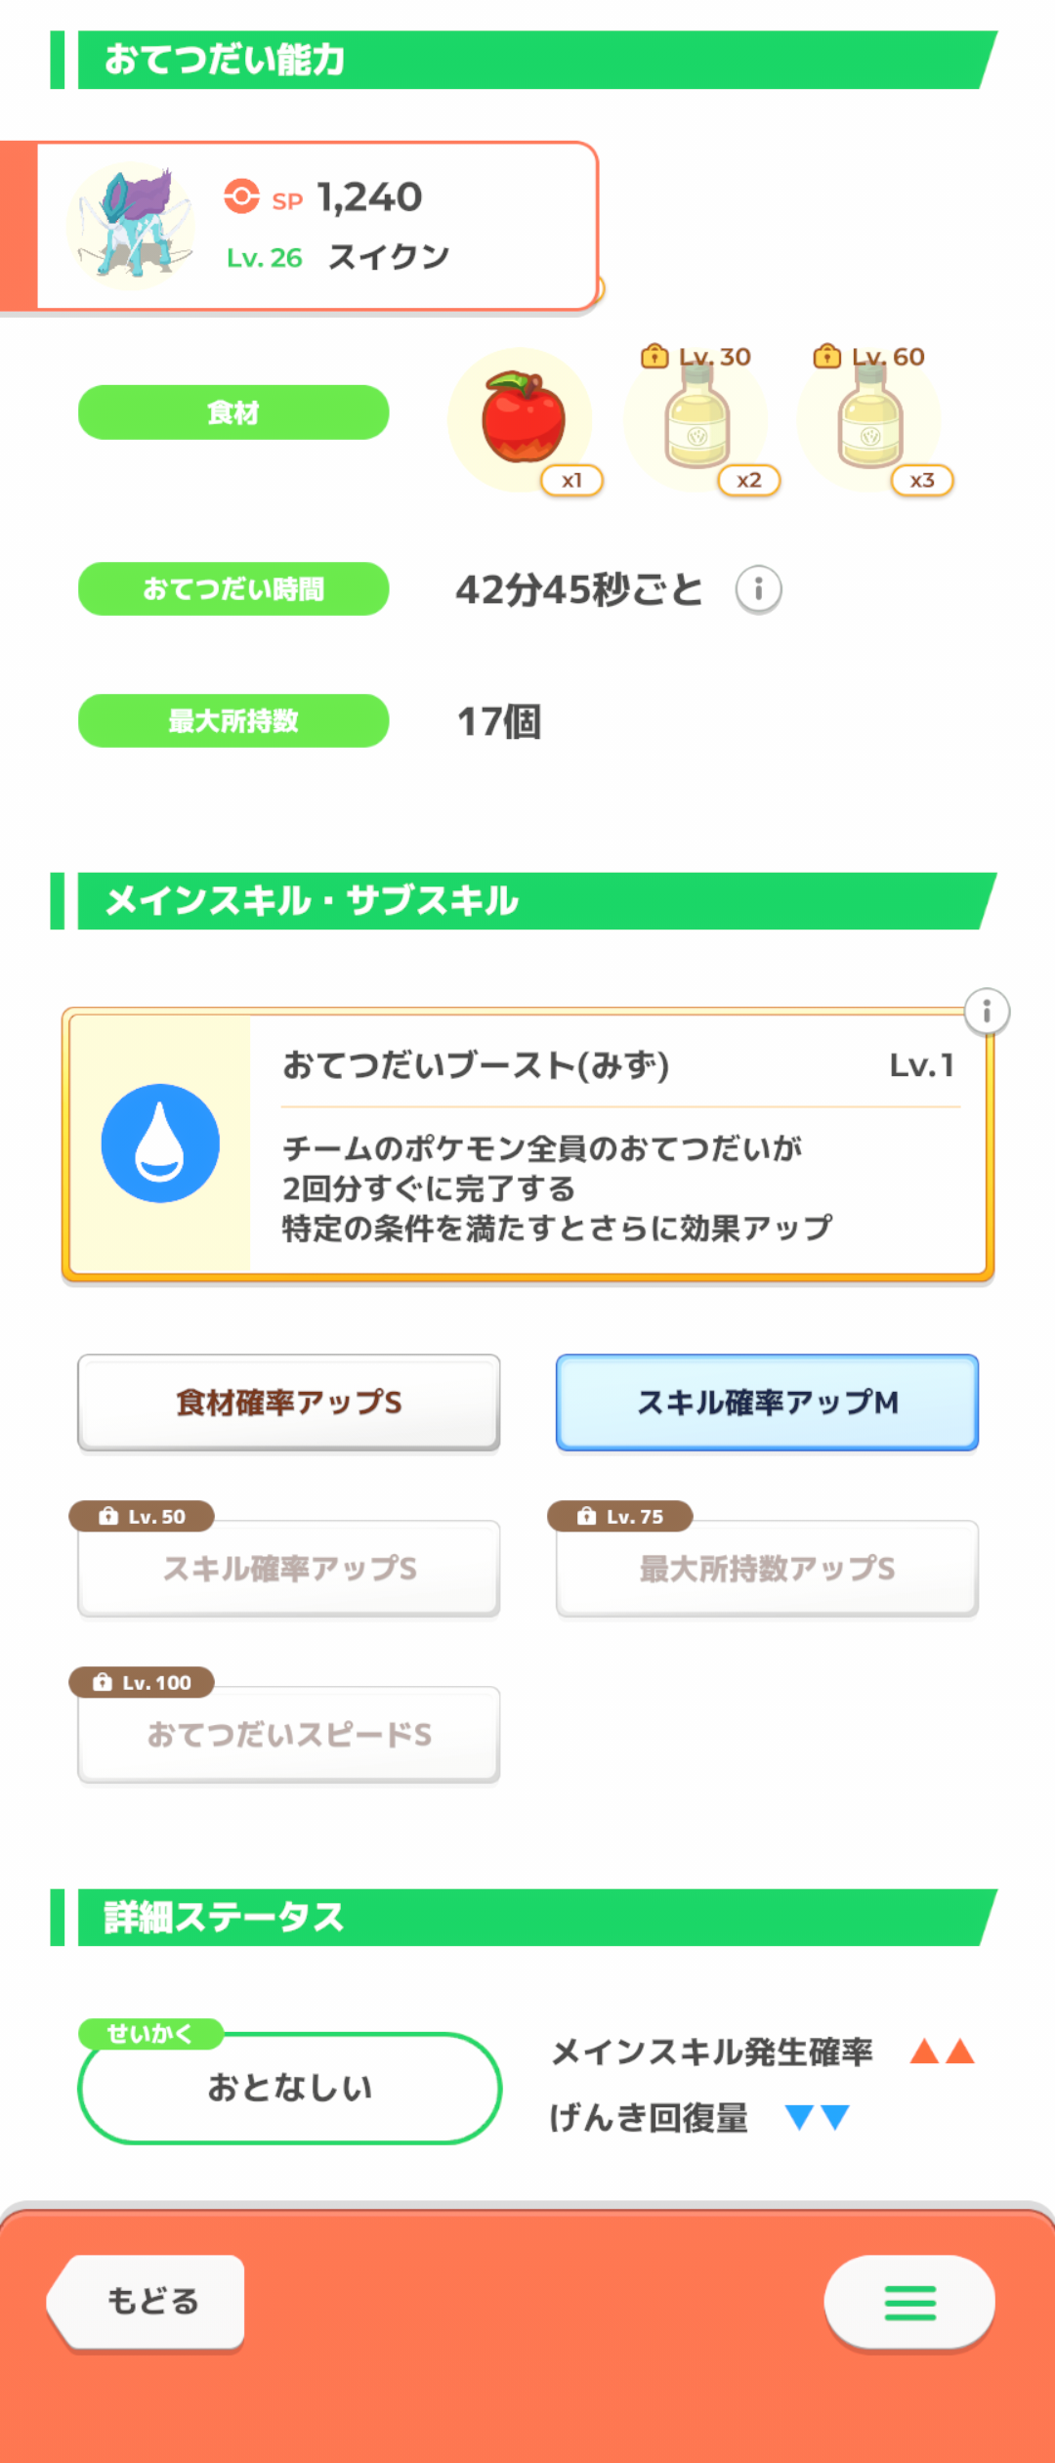Tap the Suicune portrait thumbnail
1055x2463 pixels.
click(x=131, y=226)
